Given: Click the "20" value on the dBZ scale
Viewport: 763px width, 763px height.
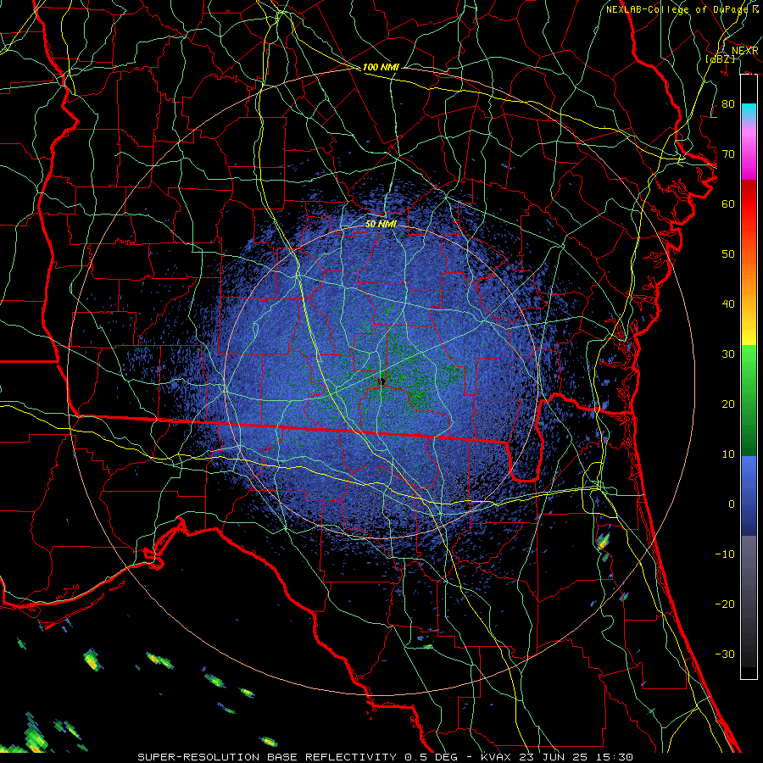Looking at the screenshot, I should (x=728, y=404).
